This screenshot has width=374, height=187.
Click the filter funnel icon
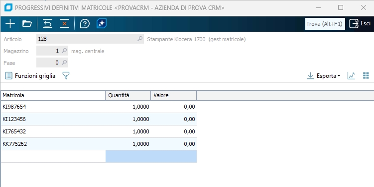click(66, 76)
